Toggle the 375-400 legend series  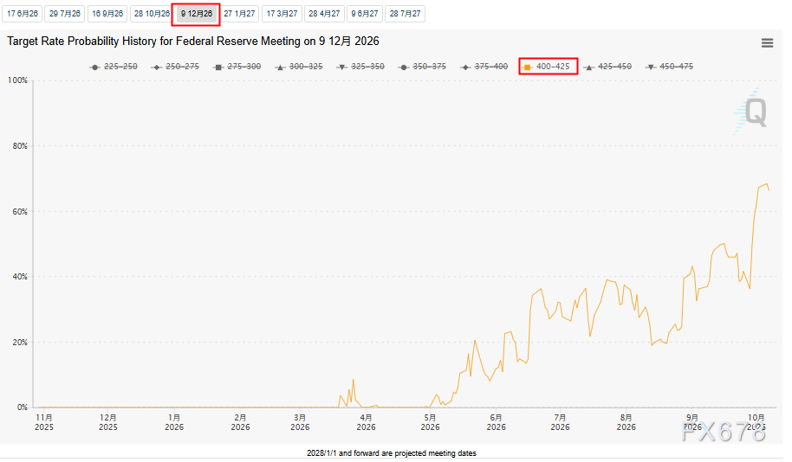pyautogui.click(x=484, y=67)
